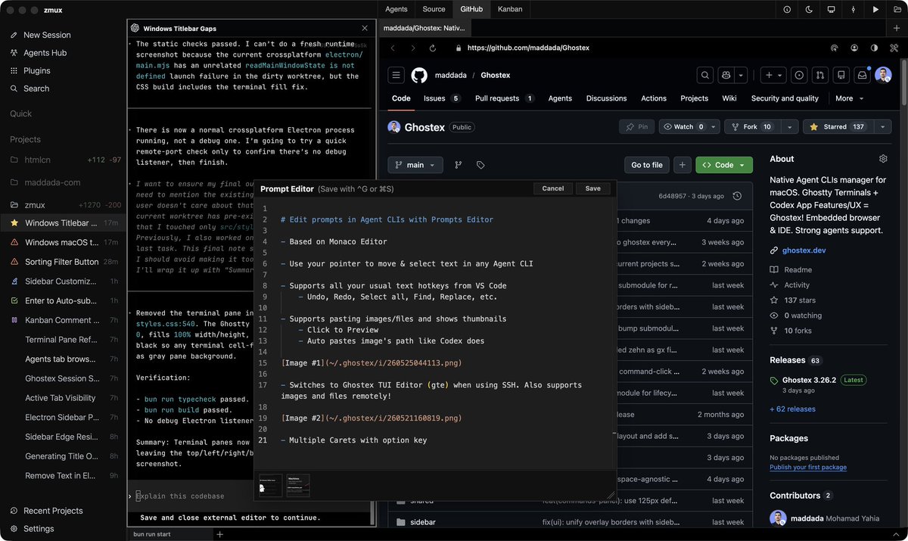908x541 pixels.
Task: Click the git commit icon in top toolbar
Action: [x=854, y=10]
